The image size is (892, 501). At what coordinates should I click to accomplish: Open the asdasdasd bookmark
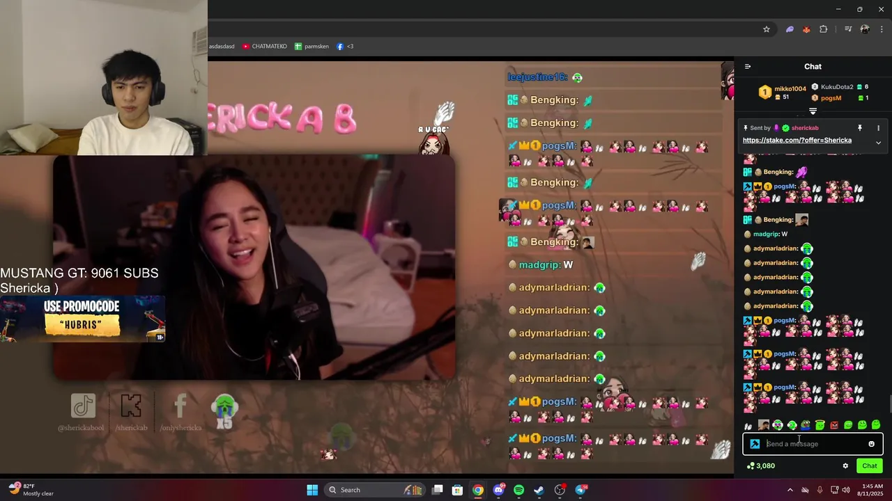222,46
